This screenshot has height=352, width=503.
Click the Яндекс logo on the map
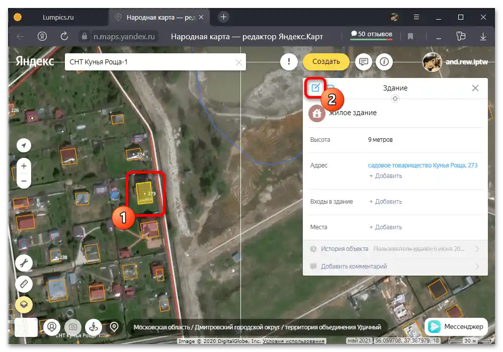click(35, 61)
